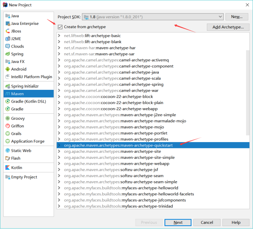
Task: Click the J2ME icon
Action: coord(8,39)
